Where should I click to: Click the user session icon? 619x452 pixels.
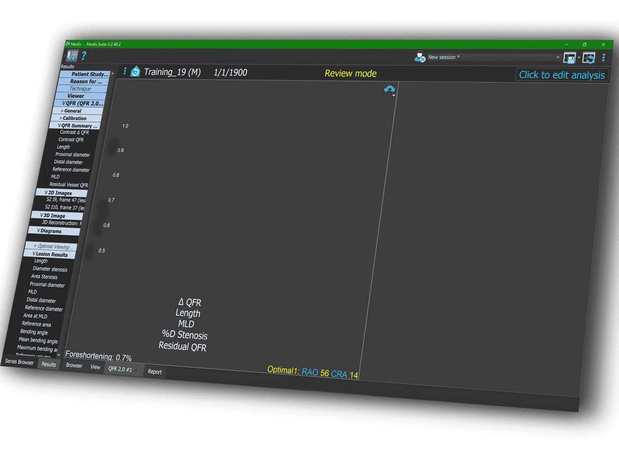[420, 57]
